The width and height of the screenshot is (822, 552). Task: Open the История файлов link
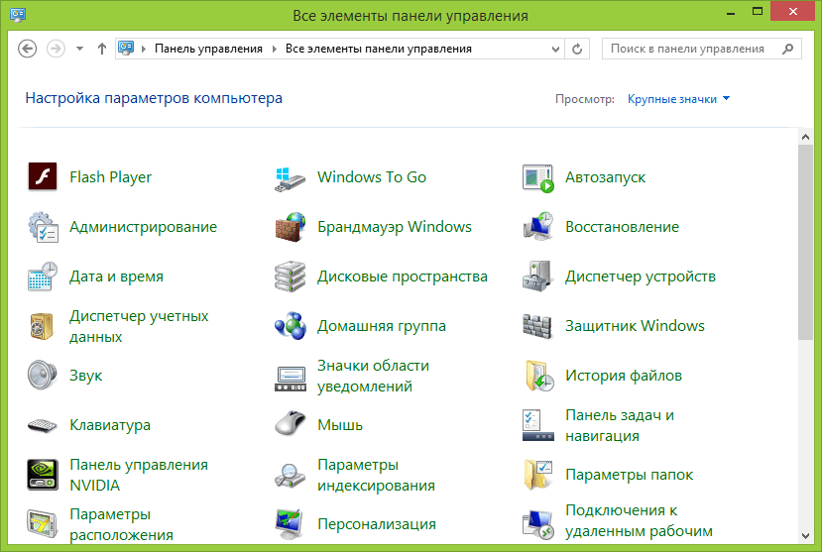click(x=623, y=376)
